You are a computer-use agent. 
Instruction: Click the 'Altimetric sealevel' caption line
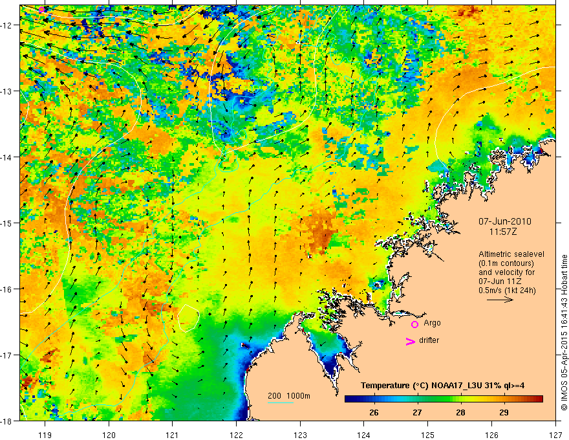(x=511, y=254)
